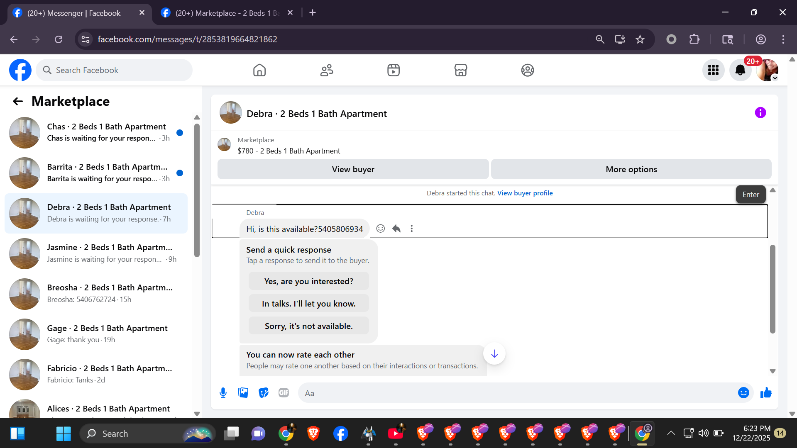
Task: Reply to Debra's message arrow icon
Action: click(396, 229)
